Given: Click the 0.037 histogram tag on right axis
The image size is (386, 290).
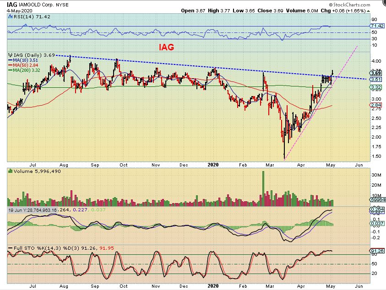Looking at the screenshot, I should 377,223.
